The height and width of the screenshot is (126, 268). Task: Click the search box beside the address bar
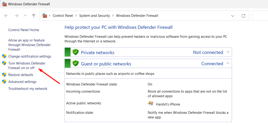point(260,16)
